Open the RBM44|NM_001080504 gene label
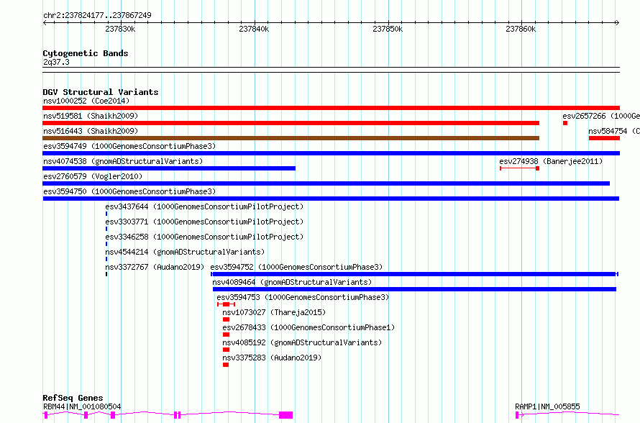640x423 pixels. tap(82, 406)
